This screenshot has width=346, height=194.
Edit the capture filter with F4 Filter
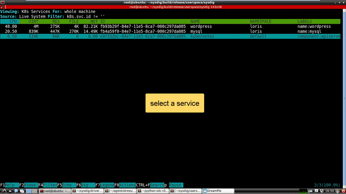pyautogui.click(x=48, y=185)
